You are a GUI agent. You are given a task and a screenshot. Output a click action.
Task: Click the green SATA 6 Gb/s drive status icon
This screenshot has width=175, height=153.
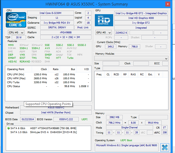point(8,128)
